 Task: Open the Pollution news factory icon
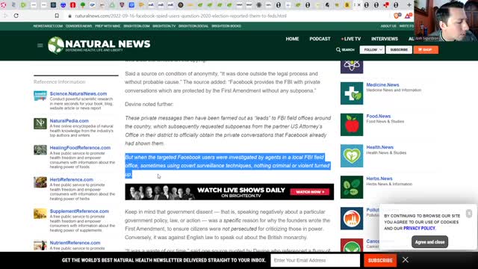(x=352, y=218)
